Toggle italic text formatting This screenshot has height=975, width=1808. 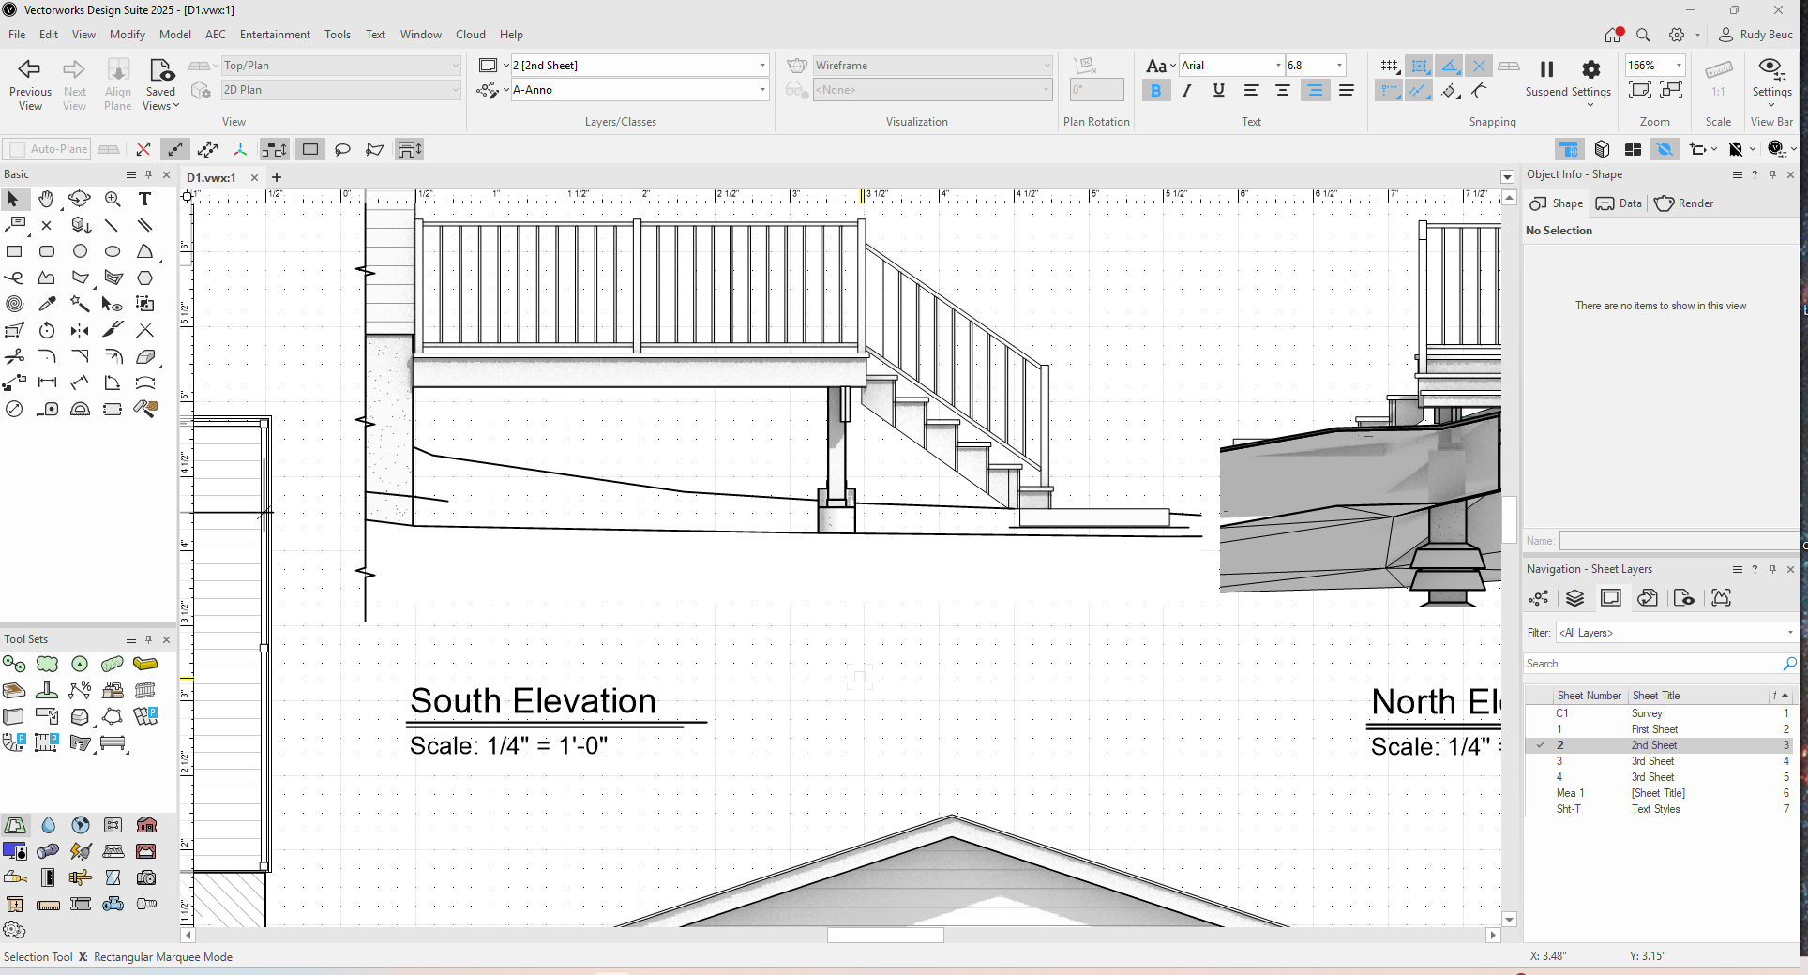click(x=1187, y=91)
